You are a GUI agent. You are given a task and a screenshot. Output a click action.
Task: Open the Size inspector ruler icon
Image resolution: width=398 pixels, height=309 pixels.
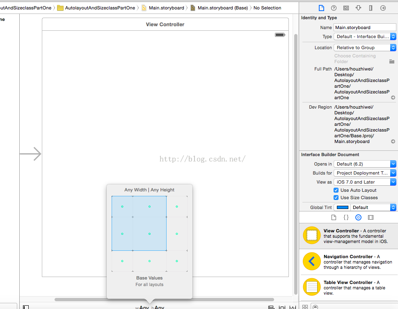[371, 8]
